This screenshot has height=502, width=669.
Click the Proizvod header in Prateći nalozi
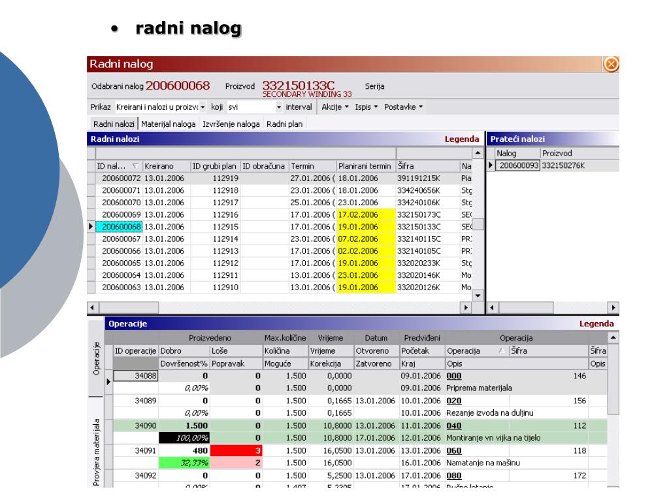pos(579,153)
